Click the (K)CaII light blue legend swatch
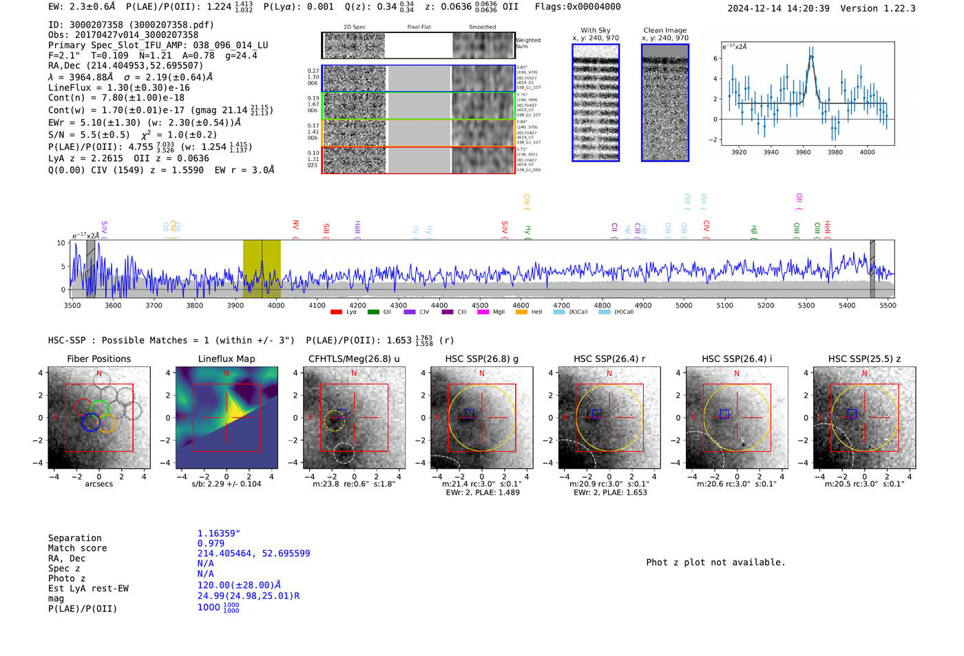Viewport: 964px width, 656px height. (x=559, y=312)
